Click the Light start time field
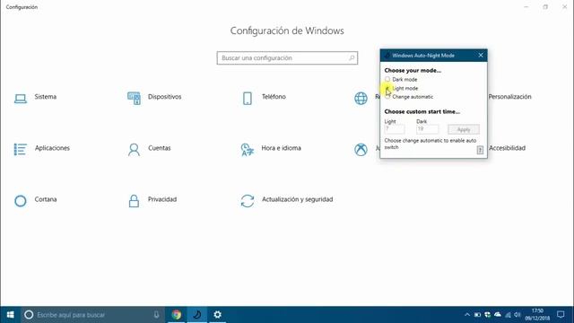The image size is (574, 323). [395, 129]
